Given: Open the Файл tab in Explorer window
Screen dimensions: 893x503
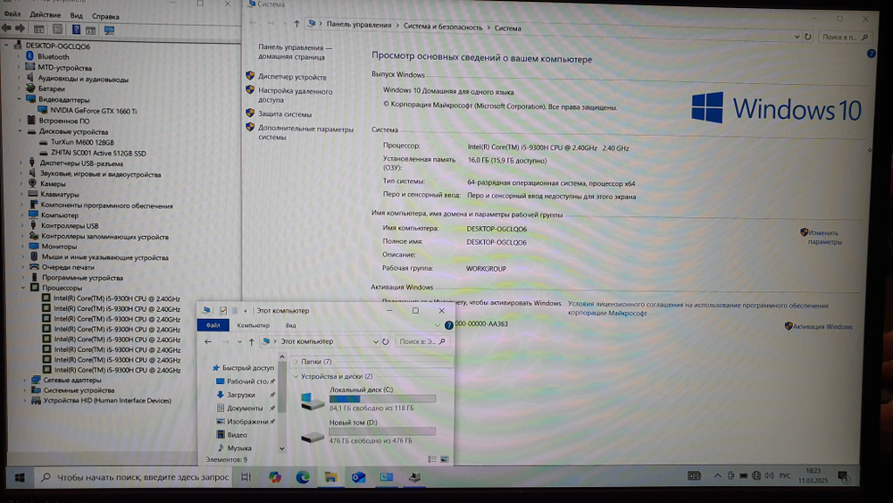Looking at the screenshot, I should point(213,325).
